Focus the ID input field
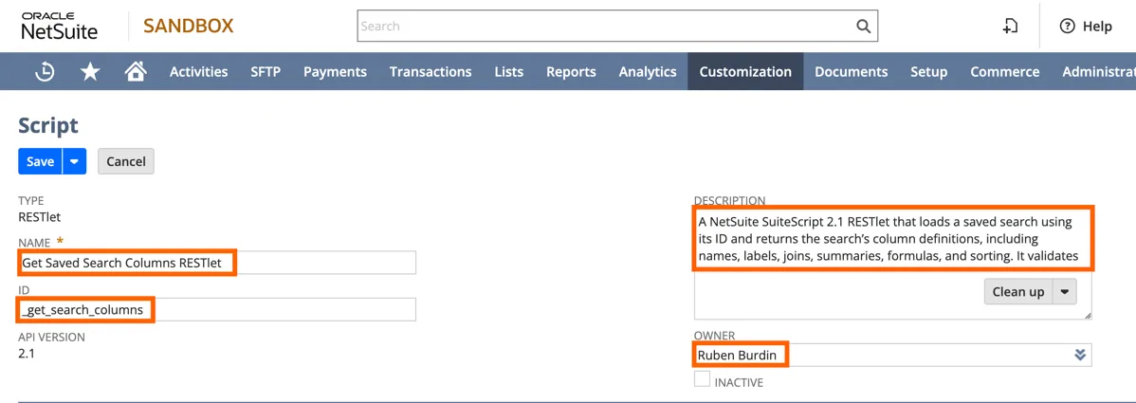 pyautogui.click(x=216, y=309)
